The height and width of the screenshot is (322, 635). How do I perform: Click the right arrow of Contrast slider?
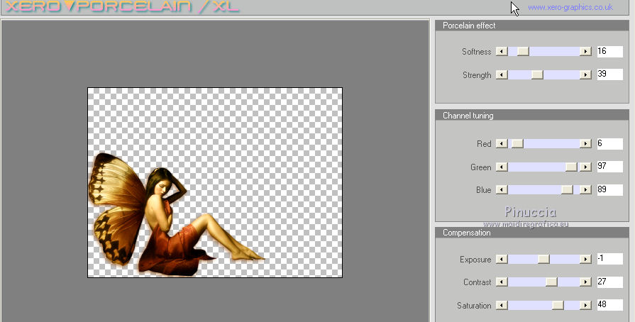point(585,282)
